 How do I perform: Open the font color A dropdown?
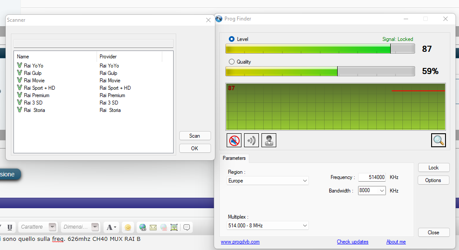111,227
